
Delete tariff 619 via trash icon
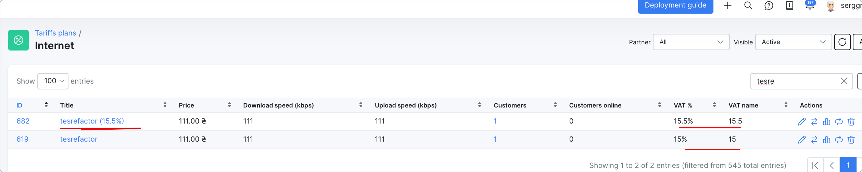click(x=851, y=140)
